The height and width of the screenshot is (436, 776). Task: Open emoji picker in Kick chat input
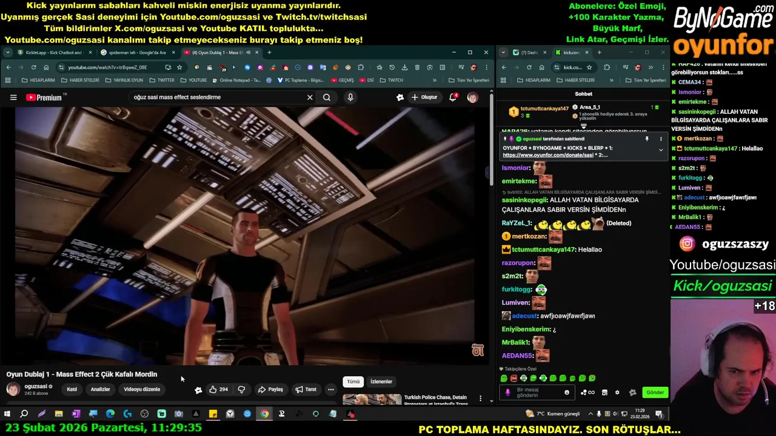[567, 392]
